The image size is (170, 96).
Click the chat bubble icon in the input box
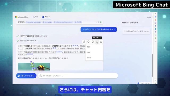[41, 76]
